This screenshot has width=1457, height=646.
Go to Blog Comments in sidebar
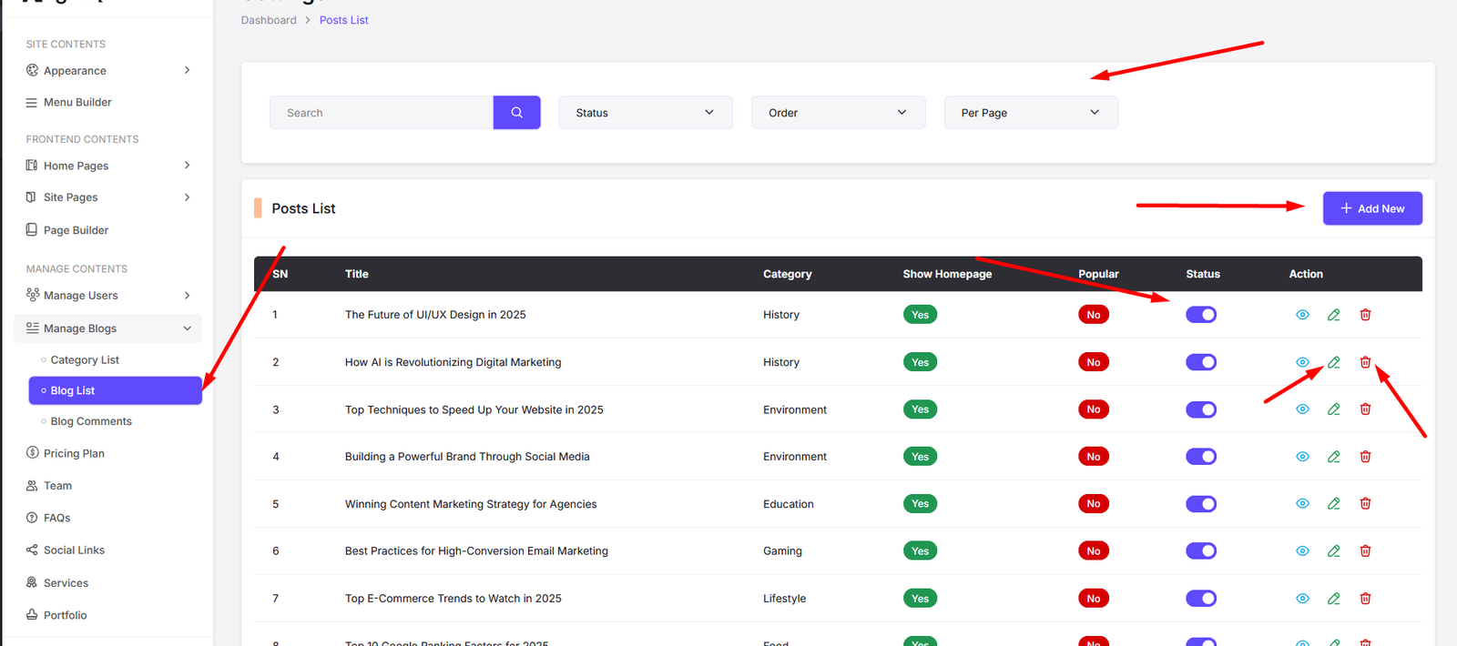[91, 421]
